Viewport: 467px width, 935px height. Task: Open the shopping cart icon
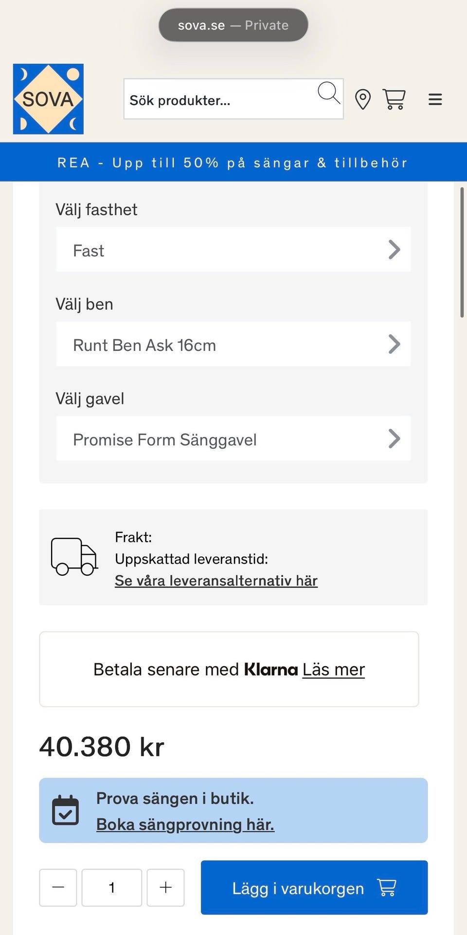[x=394, y=99]
